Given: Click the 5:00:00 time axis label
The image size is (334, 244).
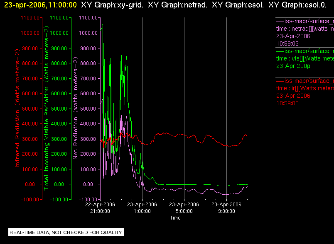Looking at the screenshot, I should pos(184,211).
